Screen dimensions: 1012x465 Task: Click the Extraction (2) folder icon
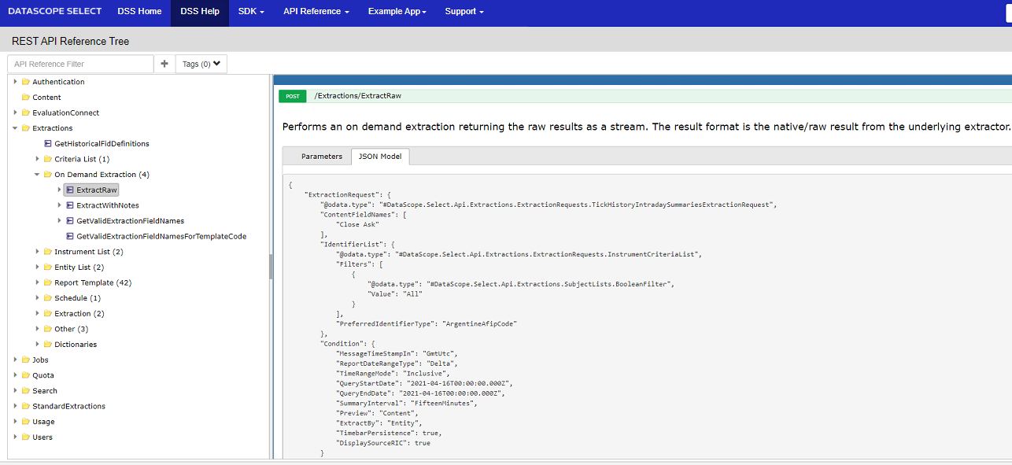tap(47, 314)
